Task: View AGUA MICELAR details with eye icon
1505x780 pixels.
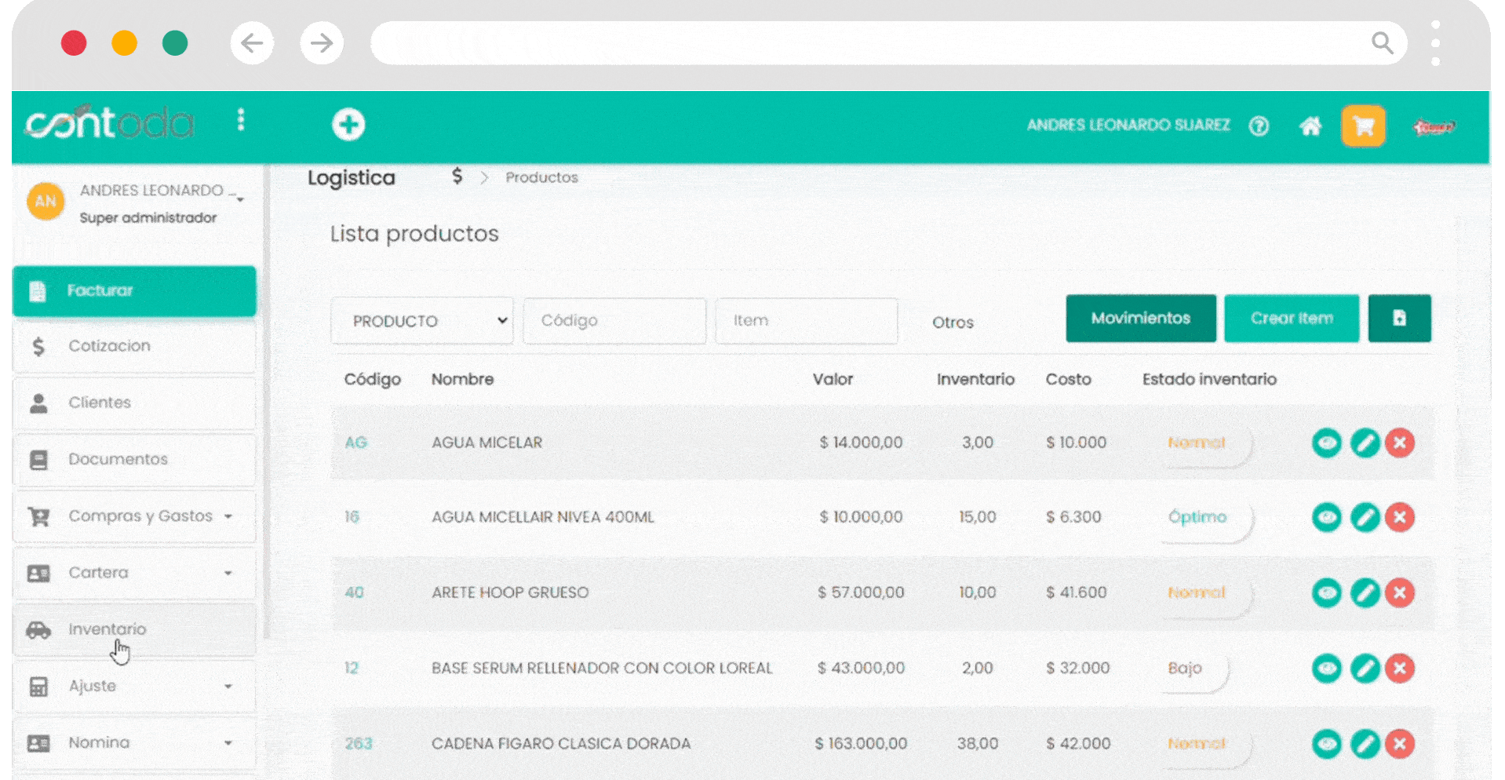Action: 1326,443
